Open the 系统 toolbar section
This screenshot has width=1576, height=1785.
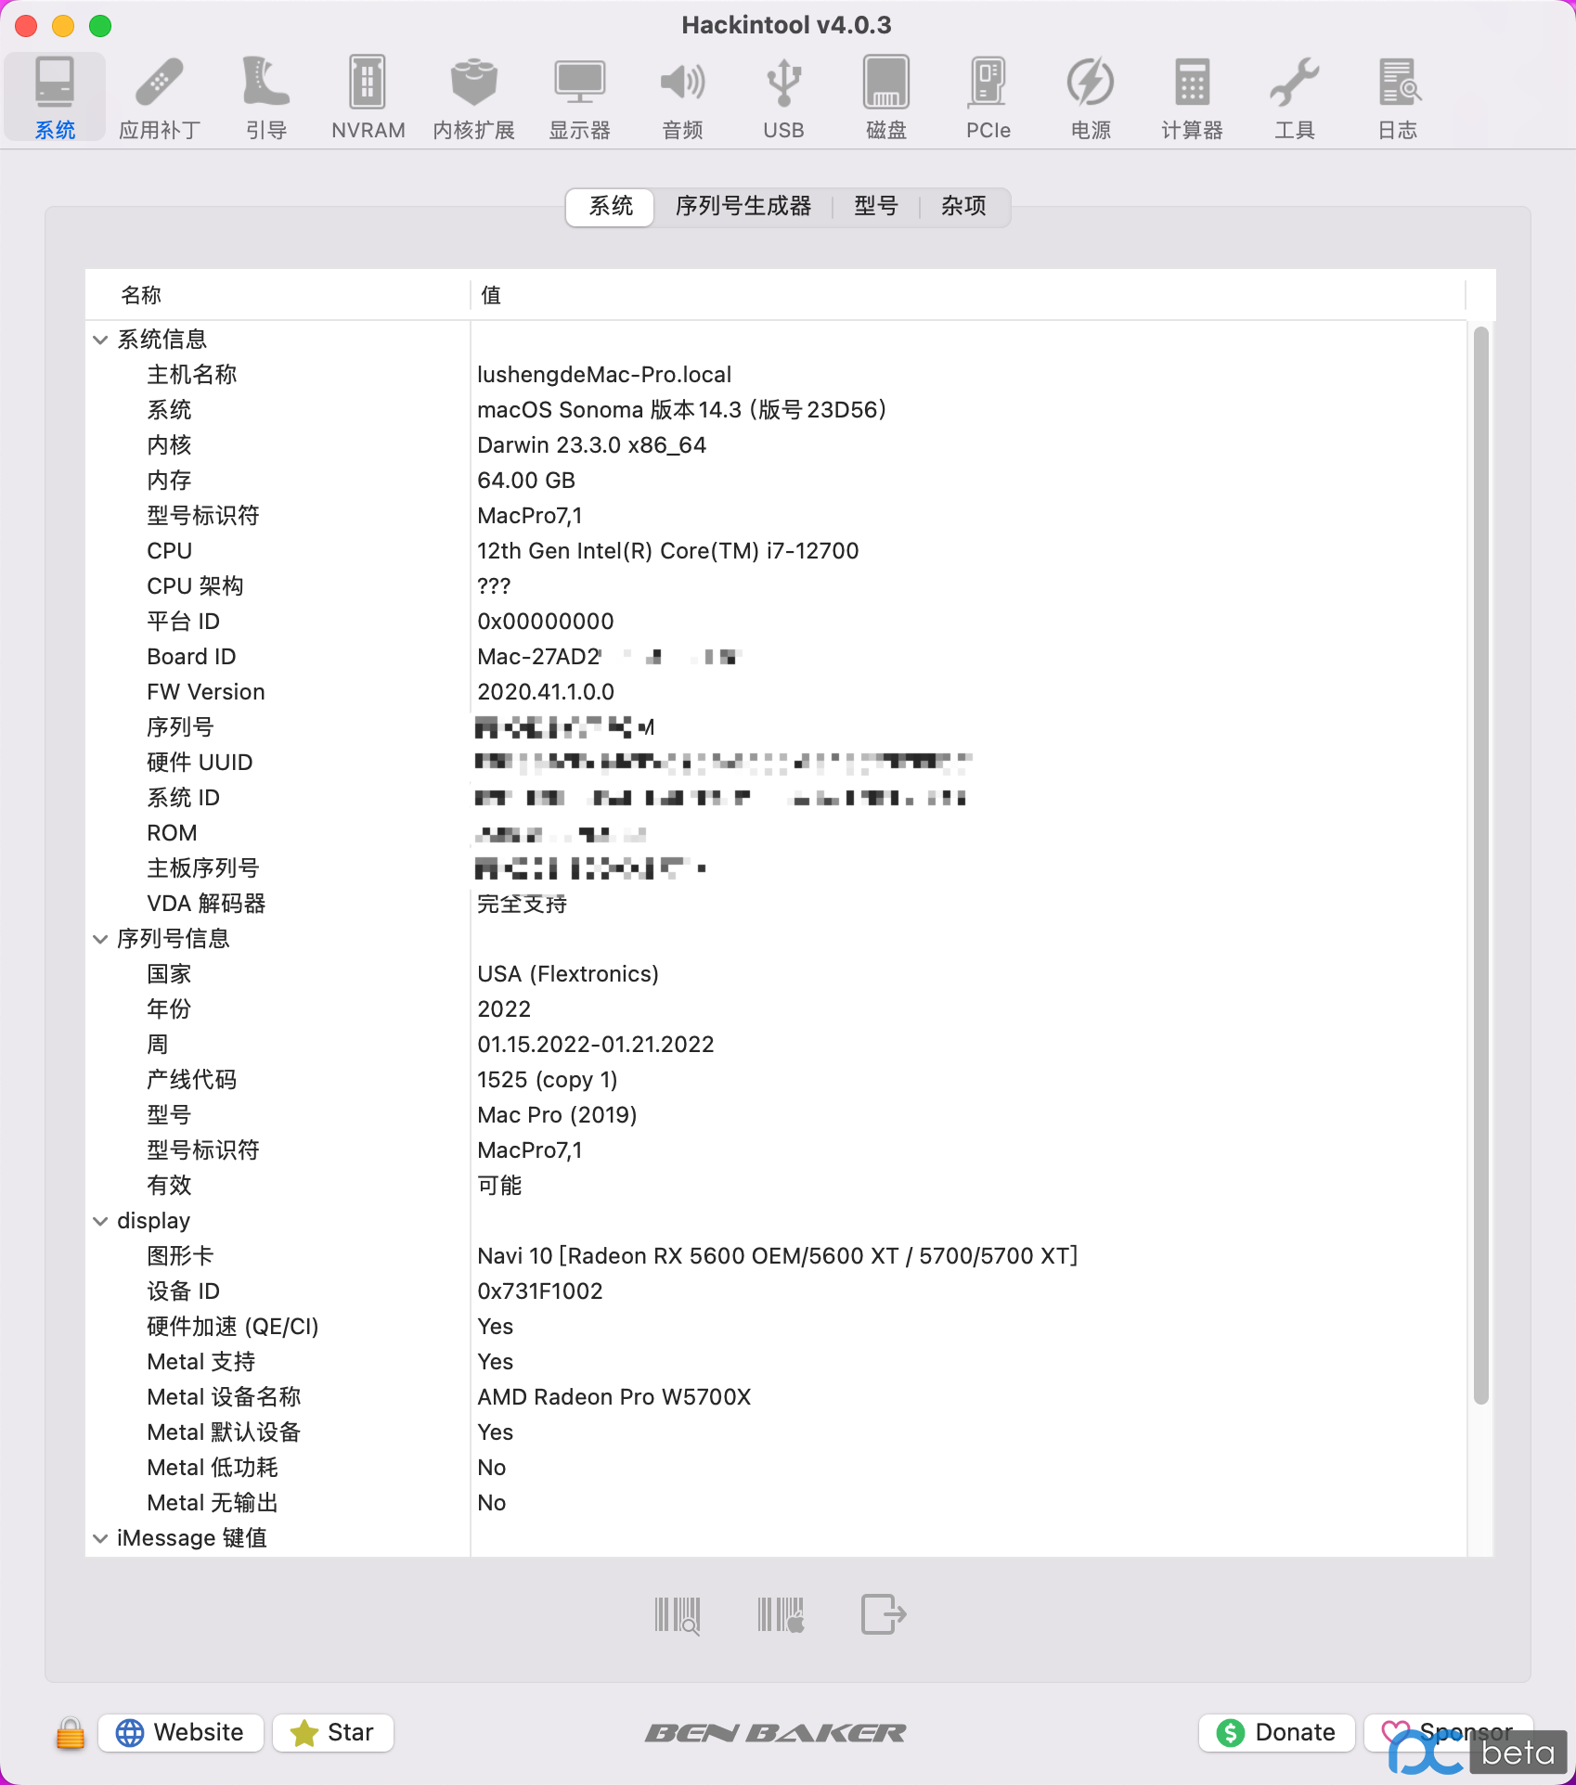click(x=55, y=98)
